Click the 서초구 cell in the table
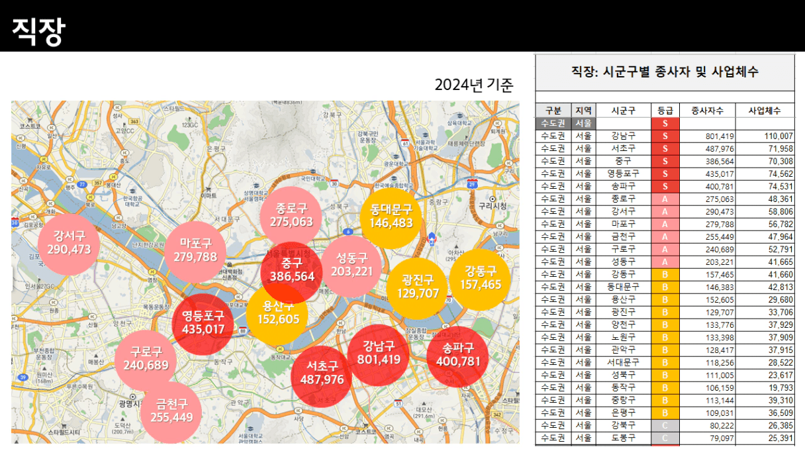This screenshot has height=453, width=805. point(623,148)
